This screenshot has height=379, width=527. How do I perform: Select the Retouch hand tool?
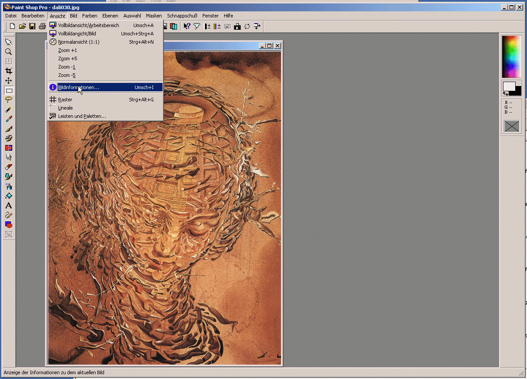pos(9,157)
